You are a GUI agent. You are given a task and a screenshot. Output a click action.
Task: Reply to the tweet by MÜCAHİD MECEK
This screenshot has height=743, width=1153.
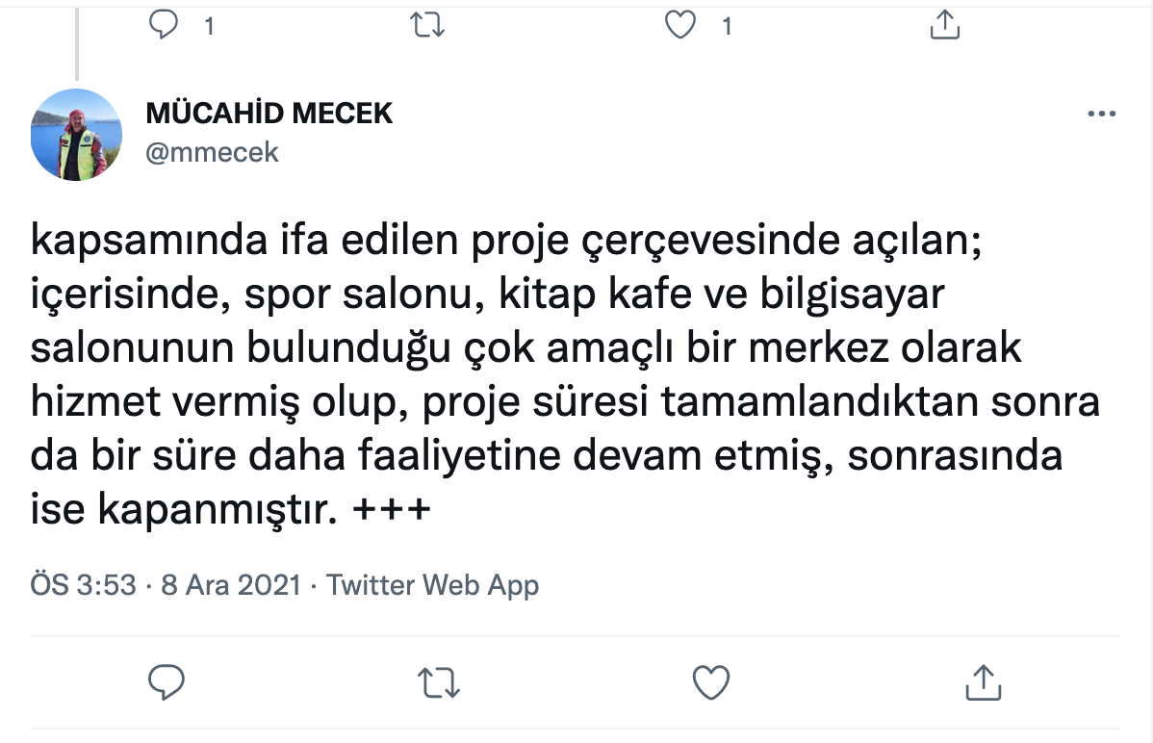click(167, 682)
